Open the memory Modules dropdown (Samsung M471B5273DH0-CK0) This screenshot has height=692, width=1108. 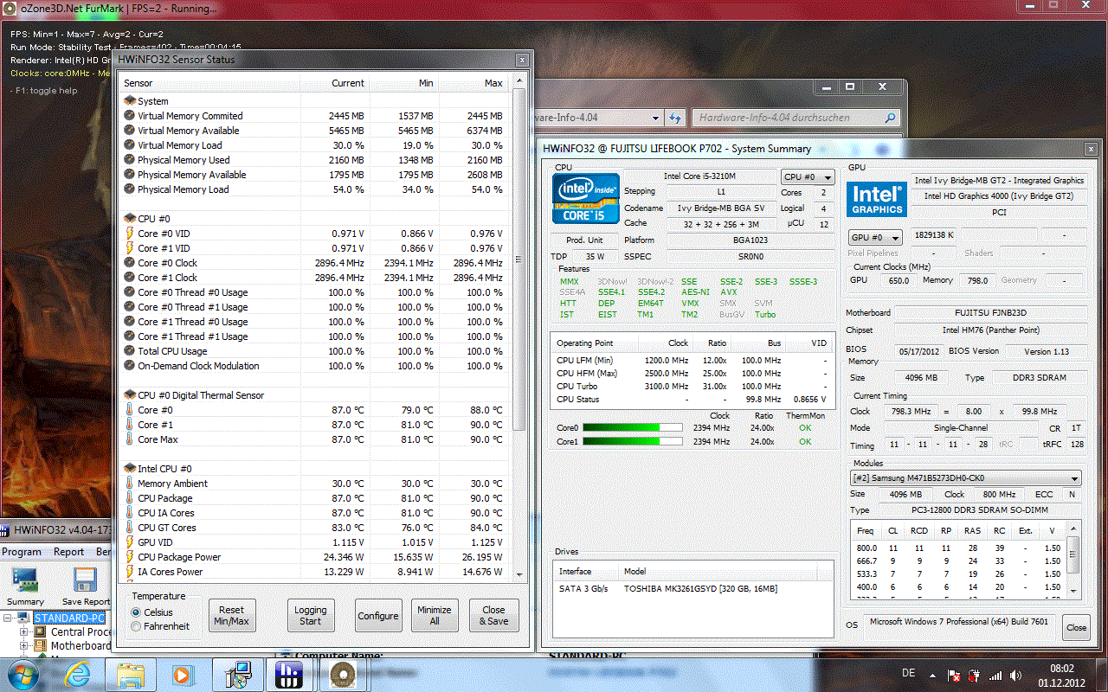(x=965, y=477)
